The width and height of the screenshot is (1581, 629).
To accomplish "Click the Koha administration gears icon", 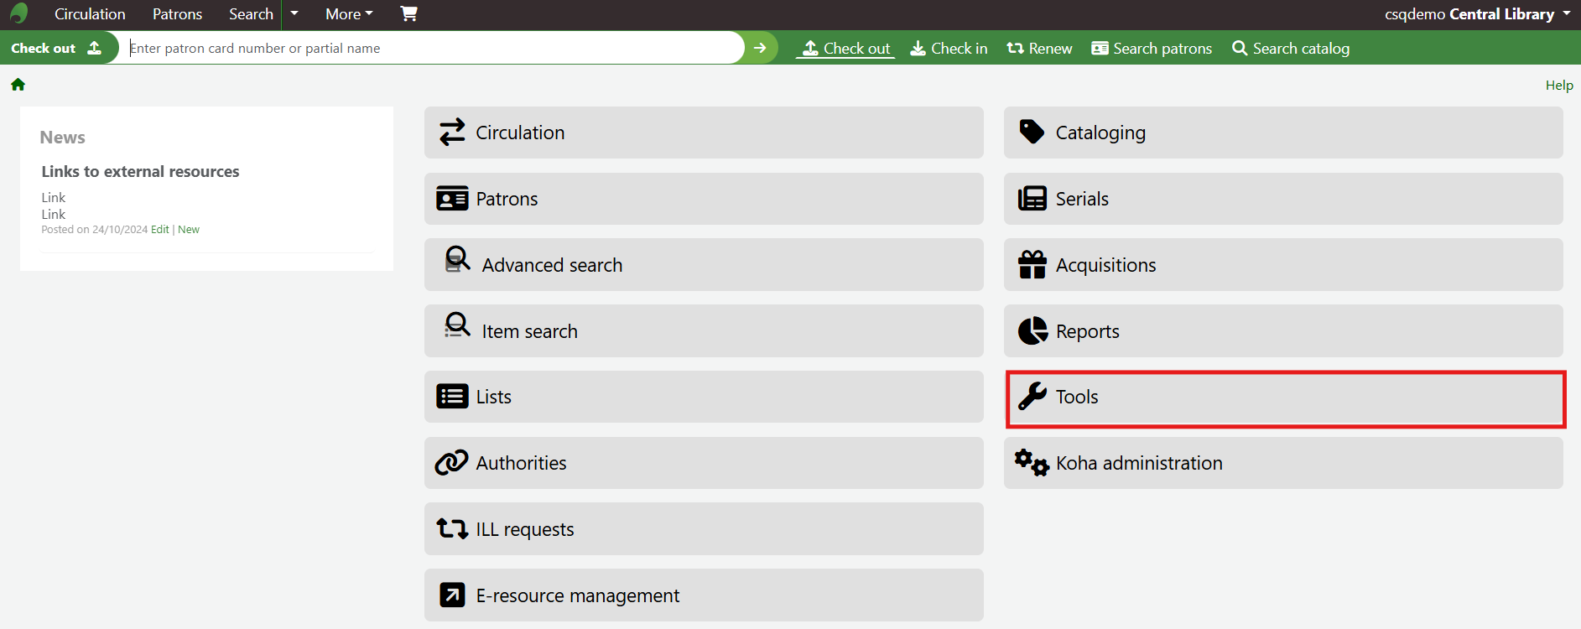I will (1032, 462).
